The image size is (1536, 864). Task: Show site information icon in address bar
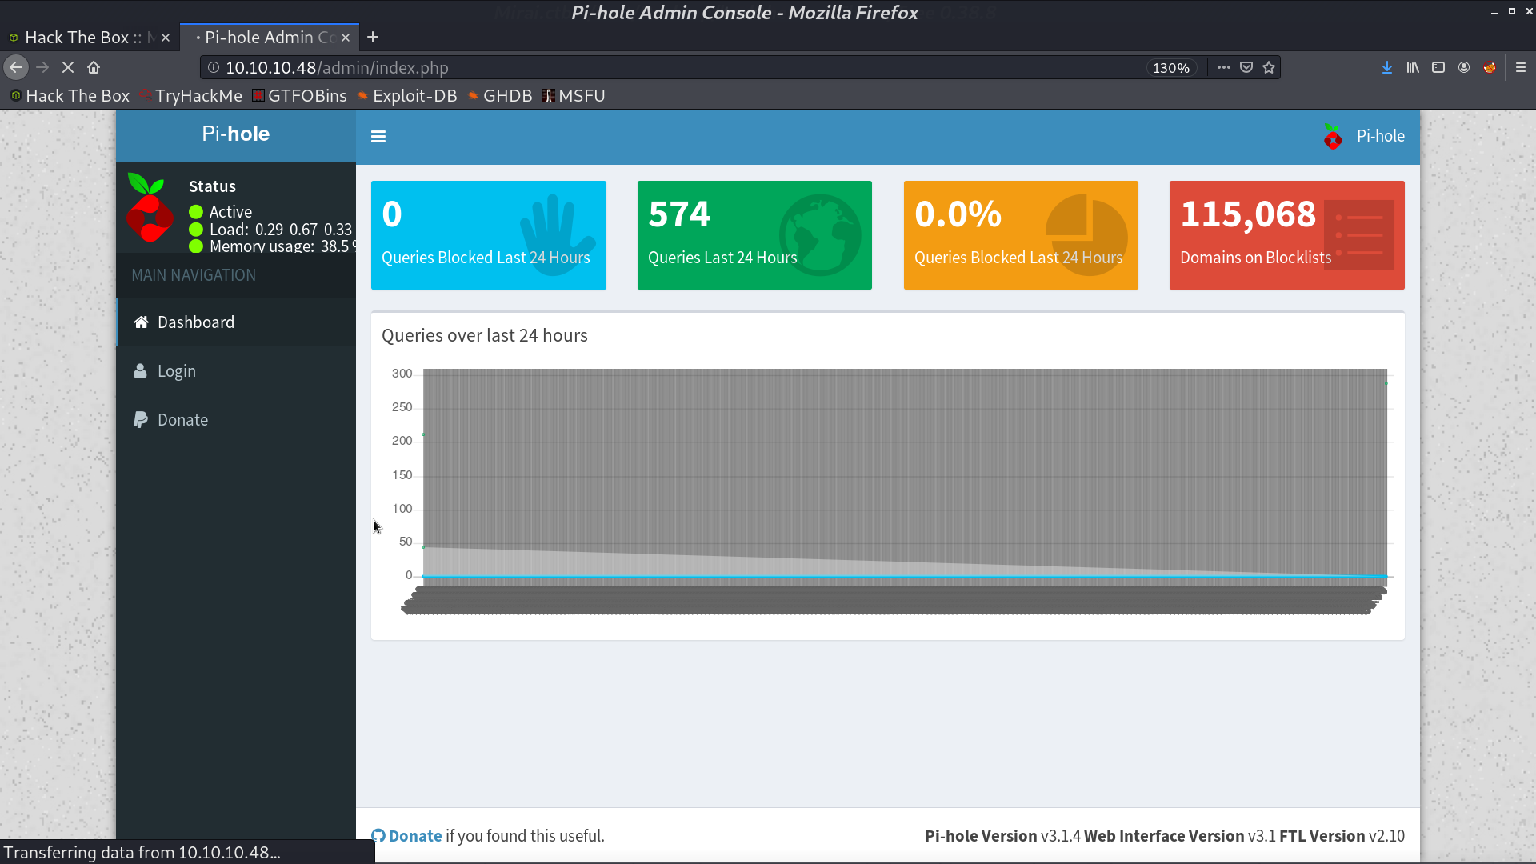214,68
